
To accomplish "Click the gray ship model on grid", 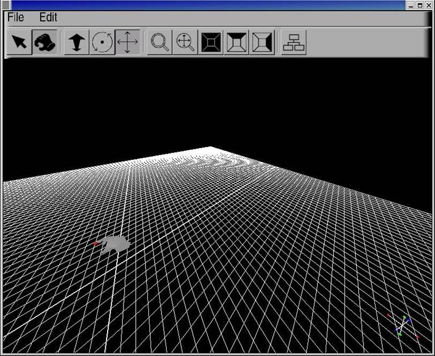I will click(x=115, y=244).
